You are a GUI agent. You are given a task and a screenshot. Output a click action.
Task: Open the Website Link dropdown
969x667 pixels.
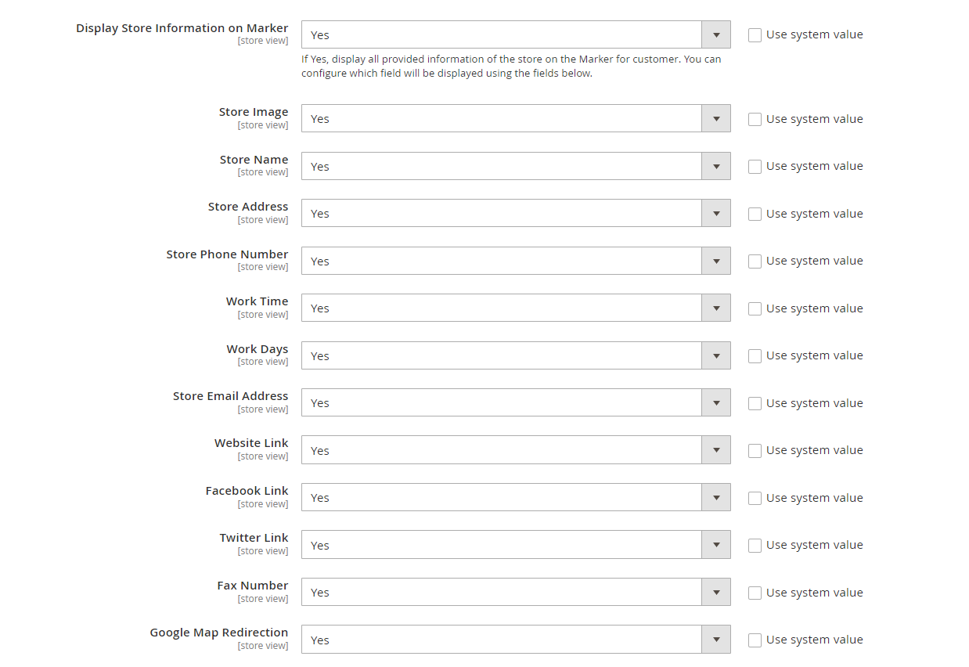(515, 450)
